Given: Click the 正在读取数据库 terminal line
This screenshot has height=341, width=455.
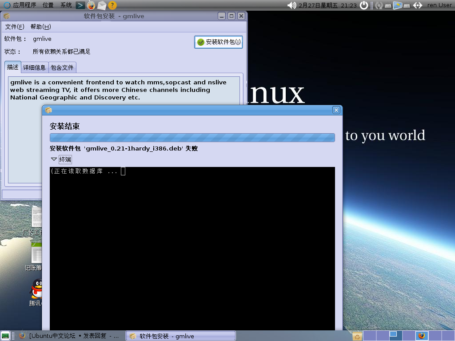Looking at the screenshot, I should pos(84,171).
